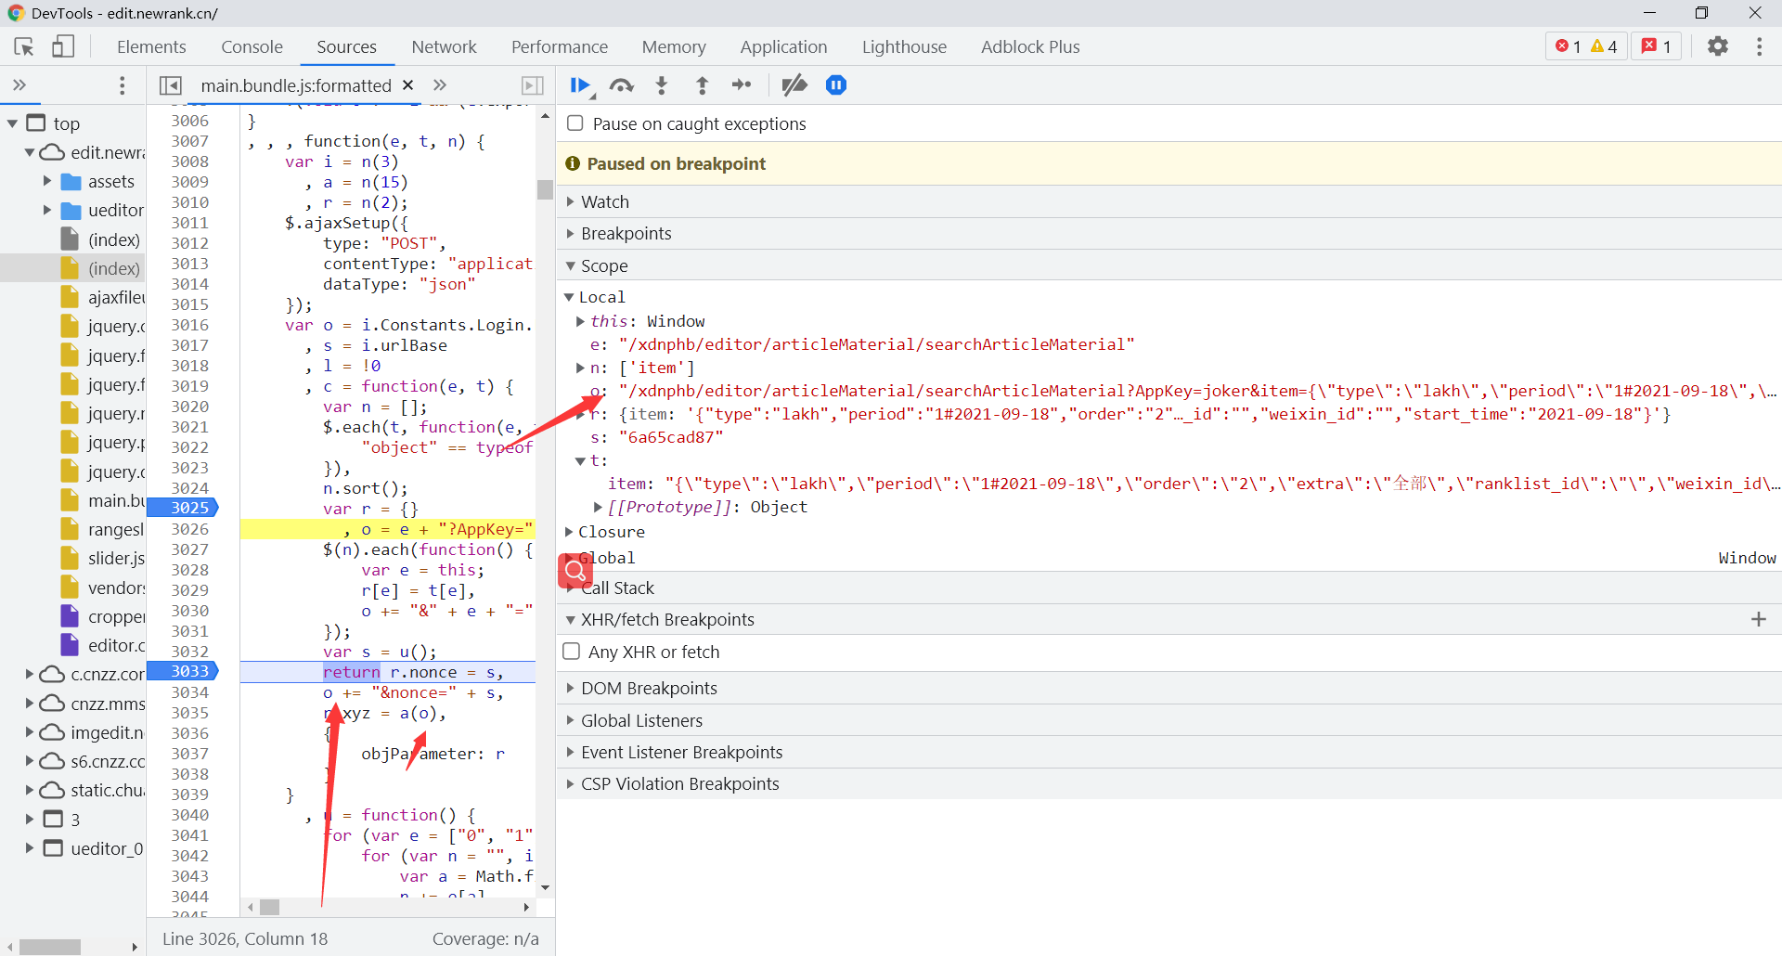Switch to the Console tab
Screen dimensions: 1782x956
point(252,46)
